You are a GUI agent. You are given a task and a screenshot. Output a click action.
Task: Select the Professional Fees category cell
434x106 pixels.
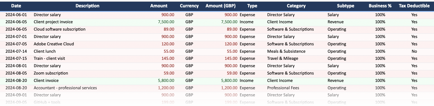(283, 88)
